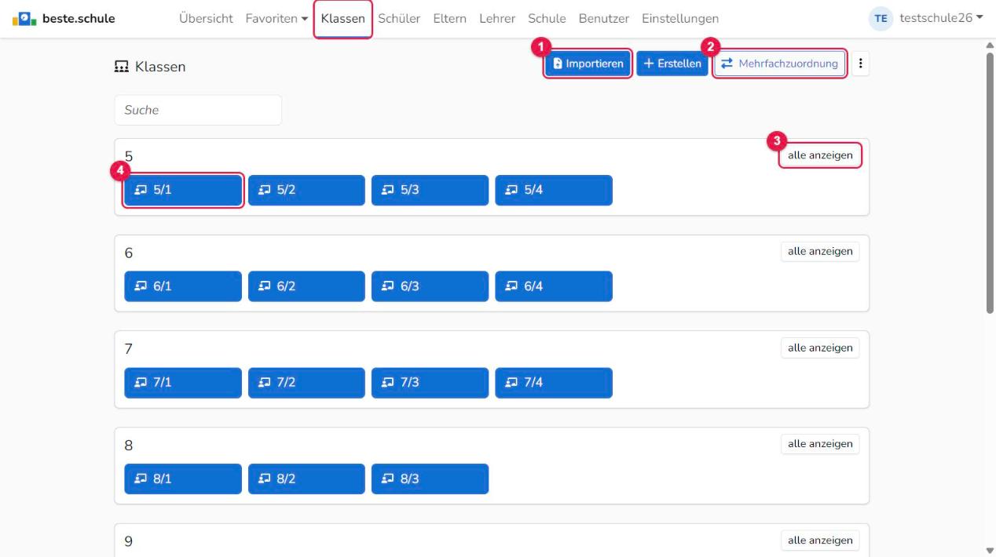Show all classes in grade 7
996x557 pixels.
(x=820, y=348)
